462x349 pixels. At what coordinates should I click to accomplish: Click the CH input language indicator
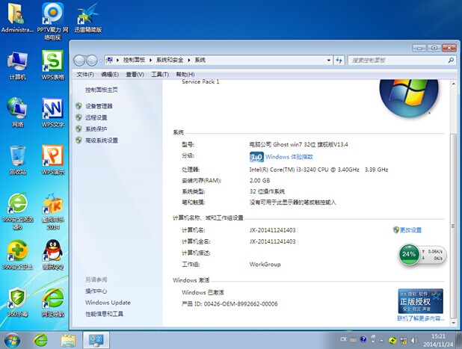point(343,339)
